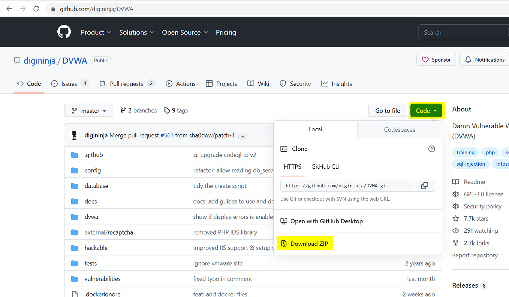View the 9 tags link
The height and width of the screenshot is (297, 509).
coord(176,110)
